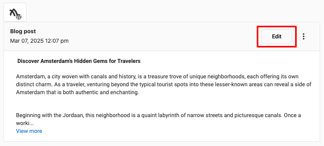
Task: Click the Edit button
Action: pos(277,37)
